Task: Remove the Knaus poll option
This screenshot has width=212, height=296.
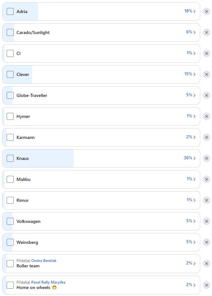Action: coord(207,158)
